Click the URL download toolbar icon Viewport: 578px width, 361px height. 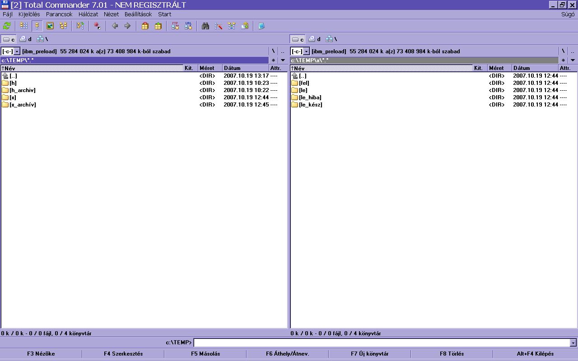(188, 26)
